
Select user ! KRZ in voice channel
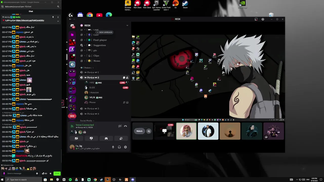[106, 83]
